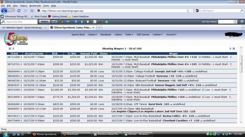Screen dimensions: 245x137
Task: Open Internet Explorer from quick launch
Action: (x=23, y=134)
